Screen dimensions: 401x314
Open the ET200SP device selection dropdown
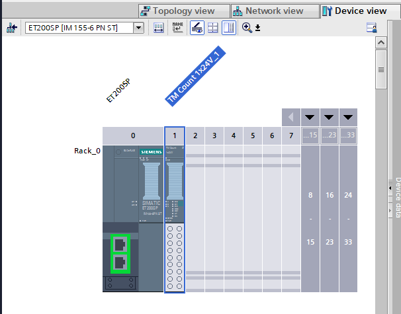tap(138, 28)
